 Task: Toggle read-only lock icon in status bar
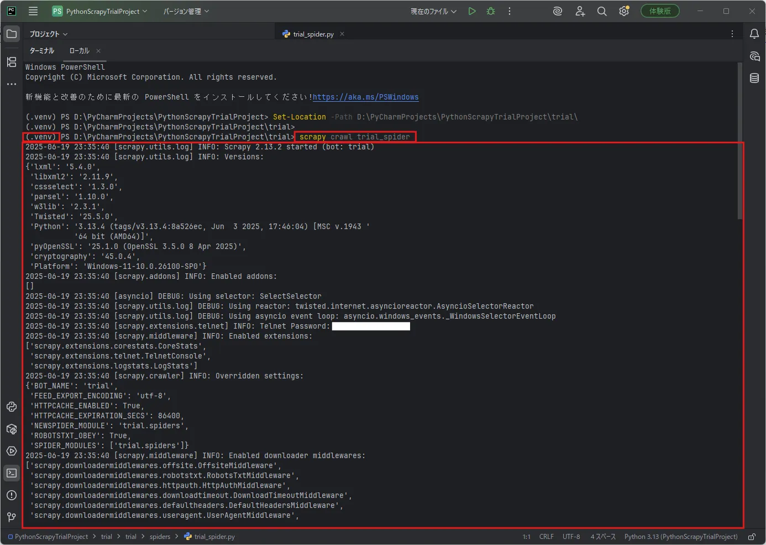(752, 536)
